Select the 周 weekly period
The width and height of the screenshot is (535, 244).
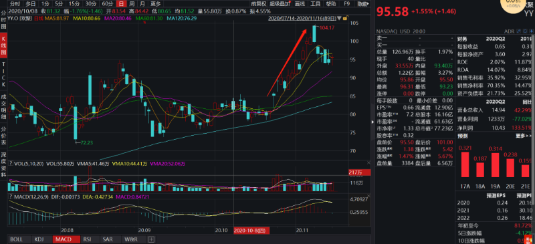[x=131, y=4]
